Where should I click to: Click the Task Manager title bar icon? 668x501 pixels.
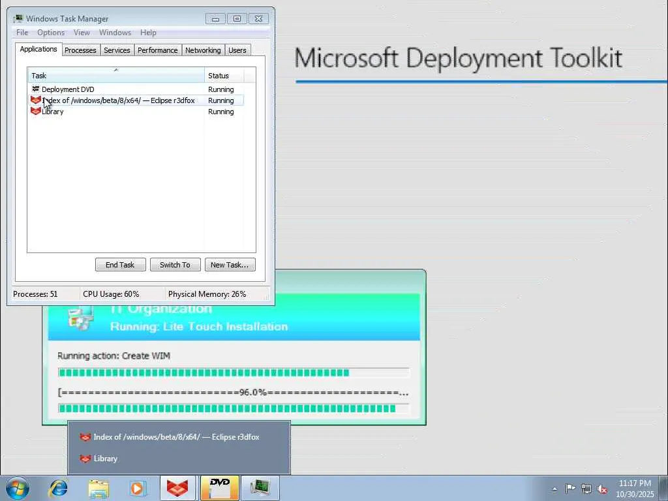[x=18, y=18]
